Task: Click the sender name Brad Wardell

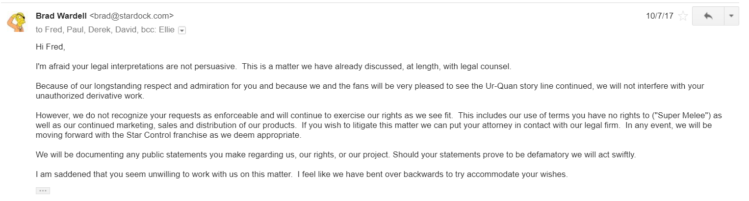Action: [x=62, y=16]
